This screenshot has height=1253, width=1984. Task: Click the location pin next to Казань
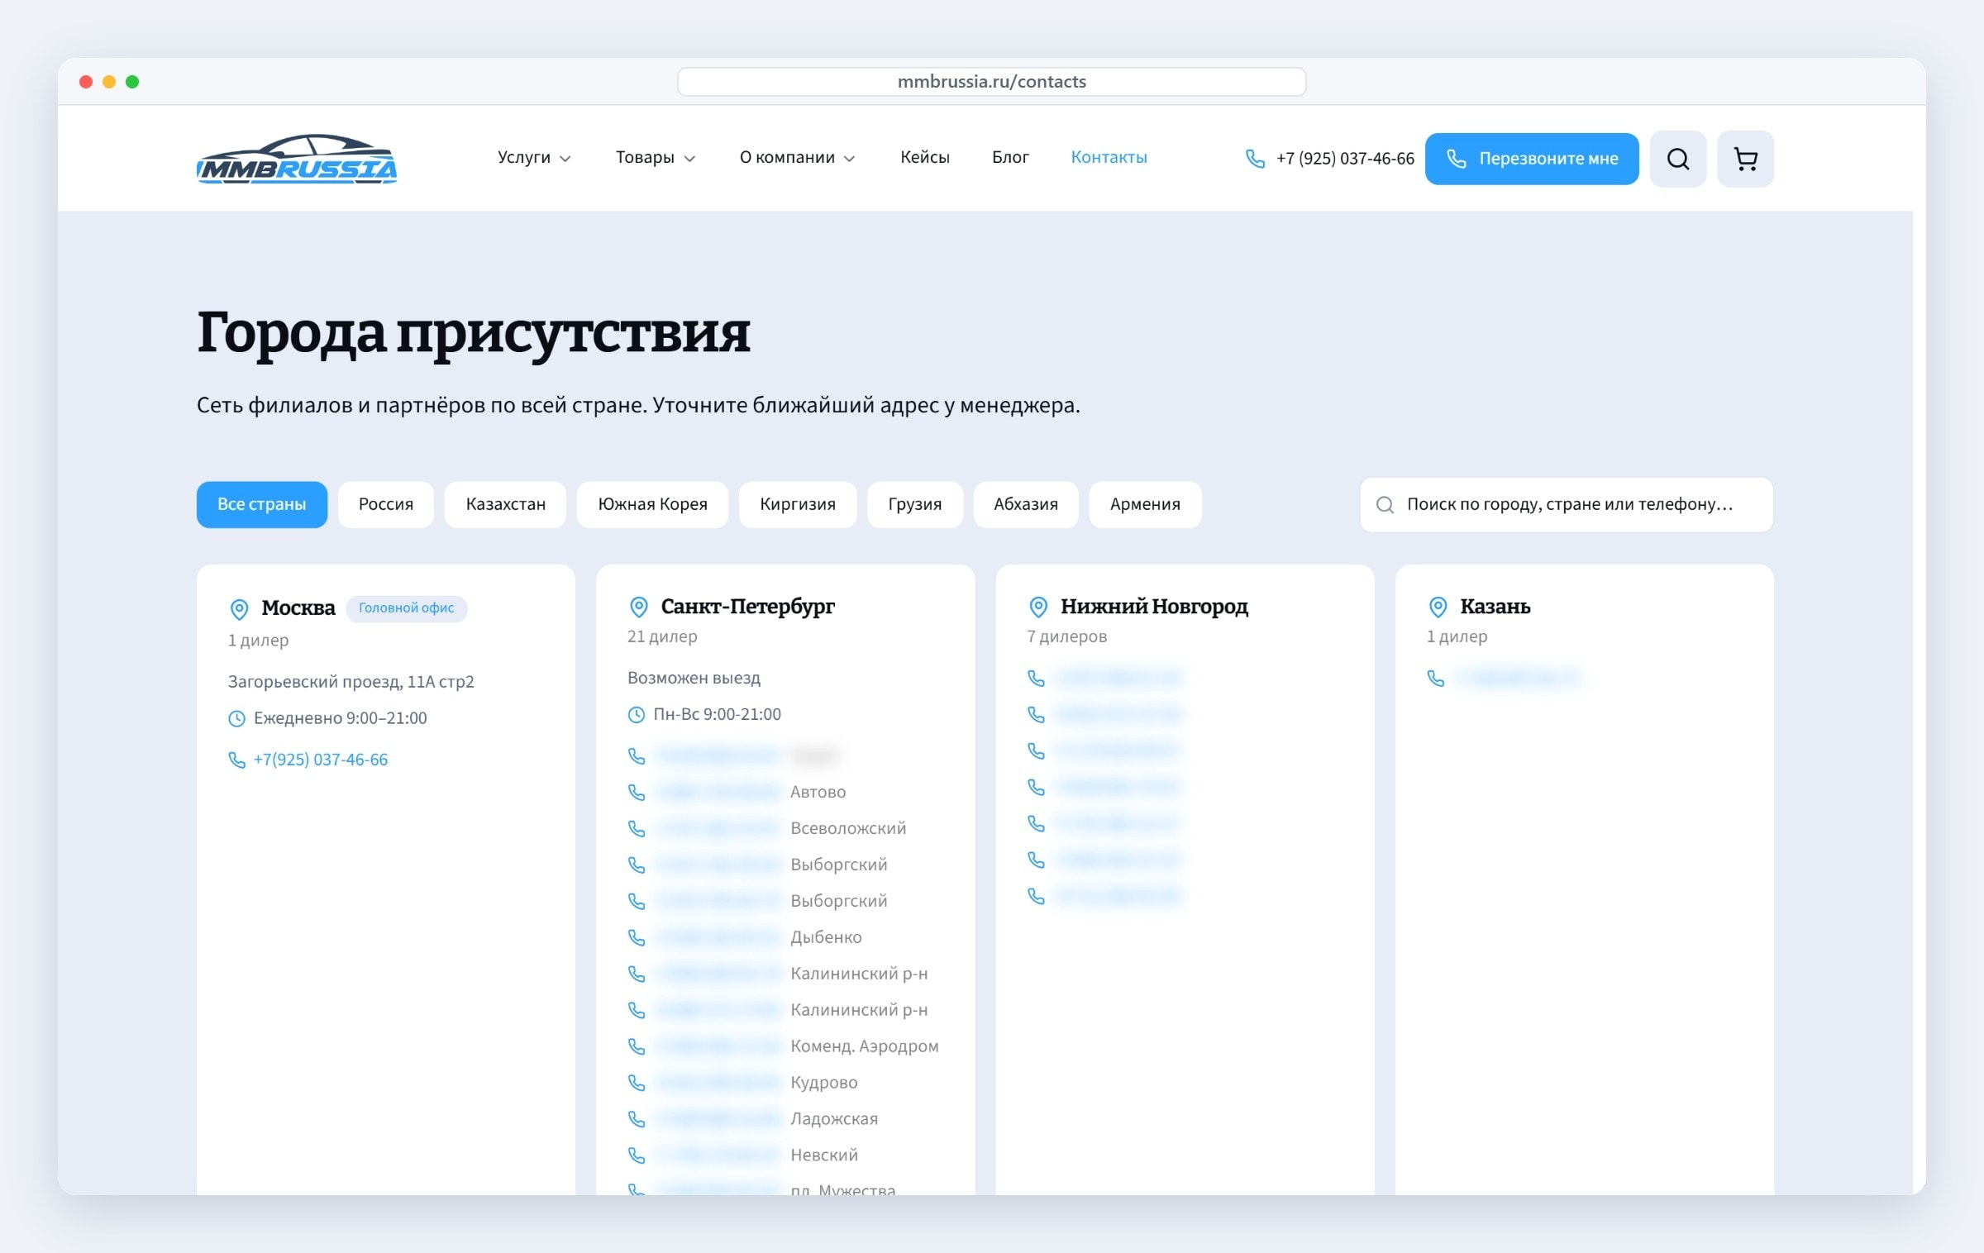[1438, 607]
